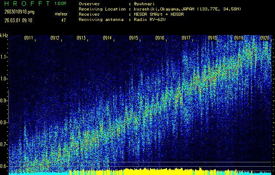Open the @yuhmari observer handle
The image size is (275, 175).
(x=144, y=3)
